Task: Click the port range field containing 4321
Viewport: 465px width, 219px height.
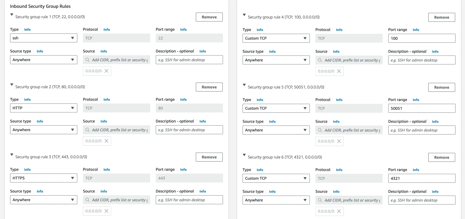Action: pos(422,178)
